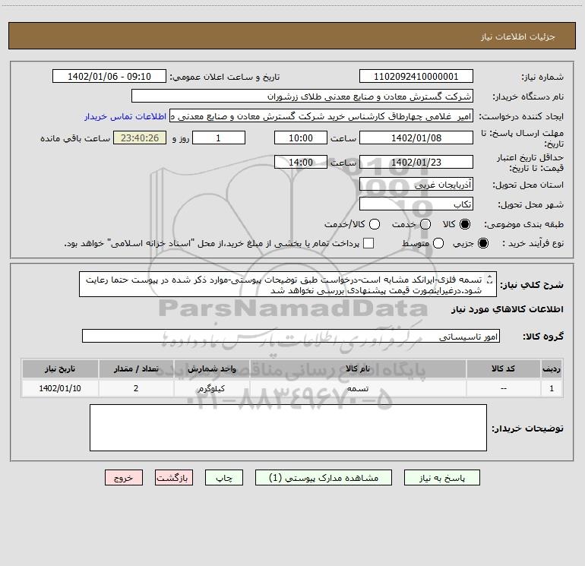The image size is (585, 566).
Task: Open the اطلاعات تماس خریدار link
Action: point(125,116)
